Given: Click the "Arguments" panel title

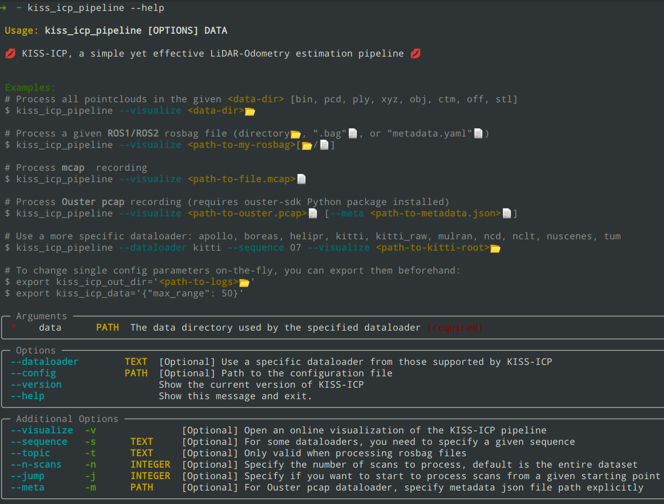Looking at the screenshot, I should point(41,316).
